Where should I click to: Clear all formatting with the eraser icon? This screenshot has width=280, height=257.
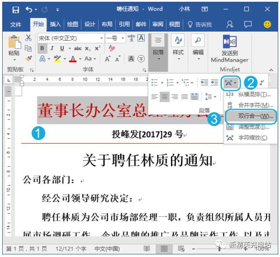(112, 48)
